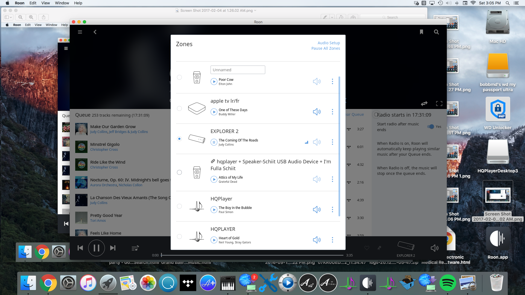
Task: Open Roon bookmarks icon
Action: 421,32
